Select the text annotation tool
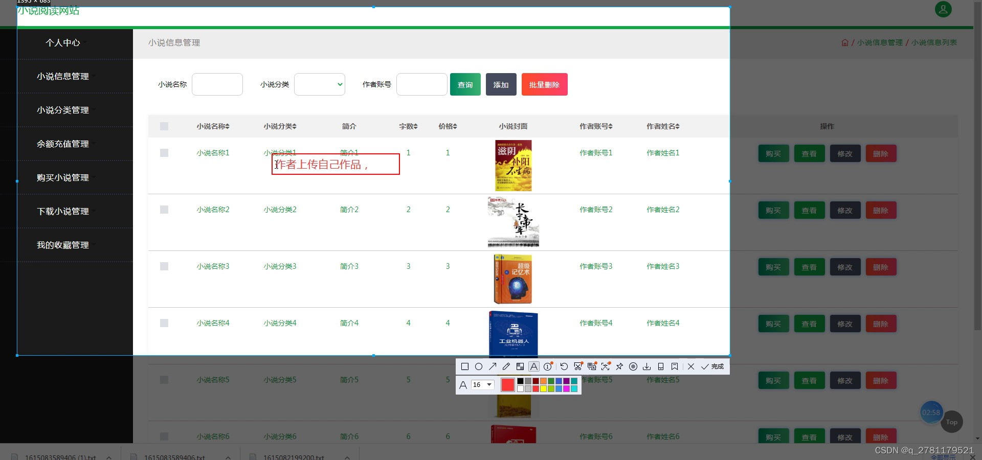982x460 pixels. point(534,366)
